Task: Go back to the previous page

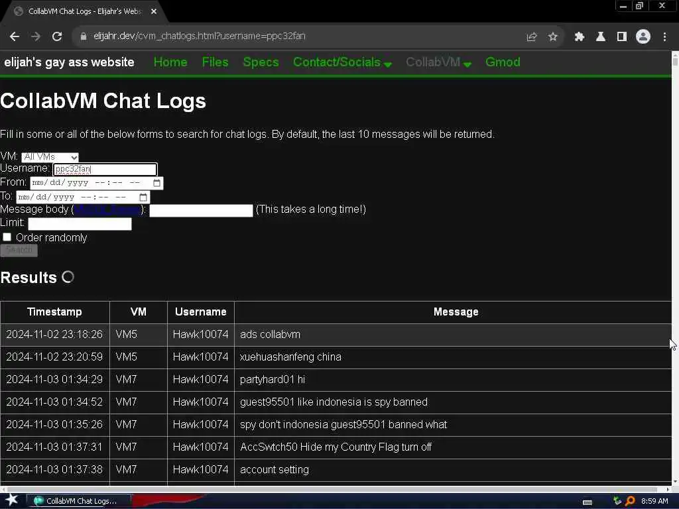Action: tap(15, 37)
